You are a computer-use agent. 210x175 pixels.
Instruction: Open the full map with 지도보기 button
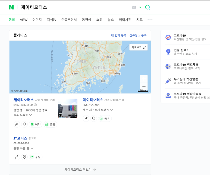tap(139, 47)
